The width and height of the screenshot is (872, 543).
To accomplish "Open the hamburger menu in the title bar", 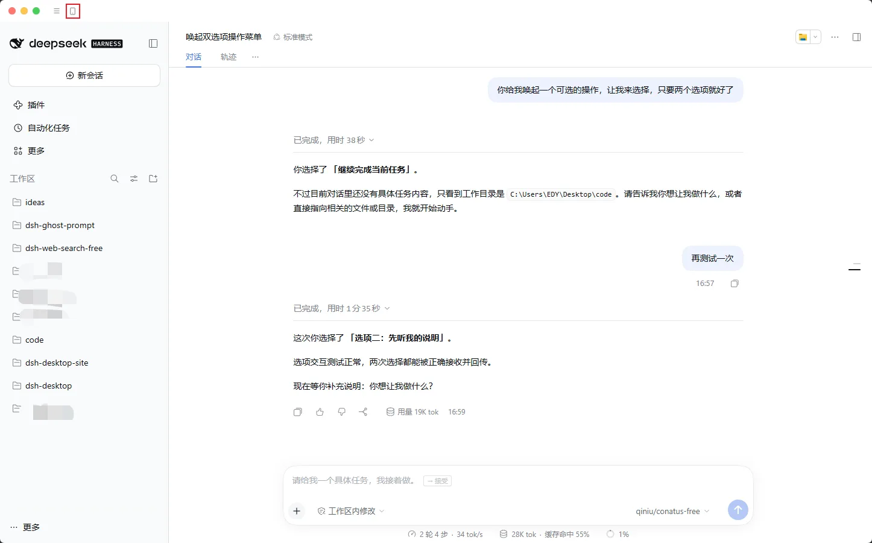I will tap(57, 11).
